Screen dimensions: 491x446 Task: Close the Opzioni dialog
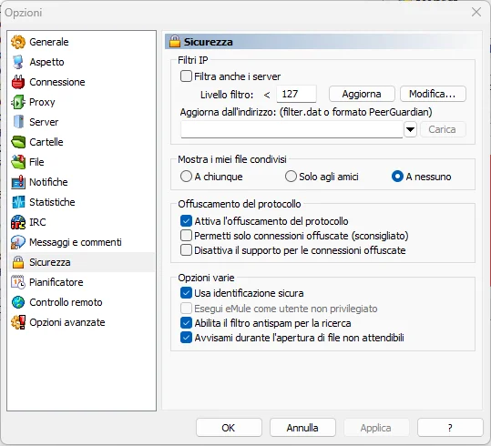476,12
